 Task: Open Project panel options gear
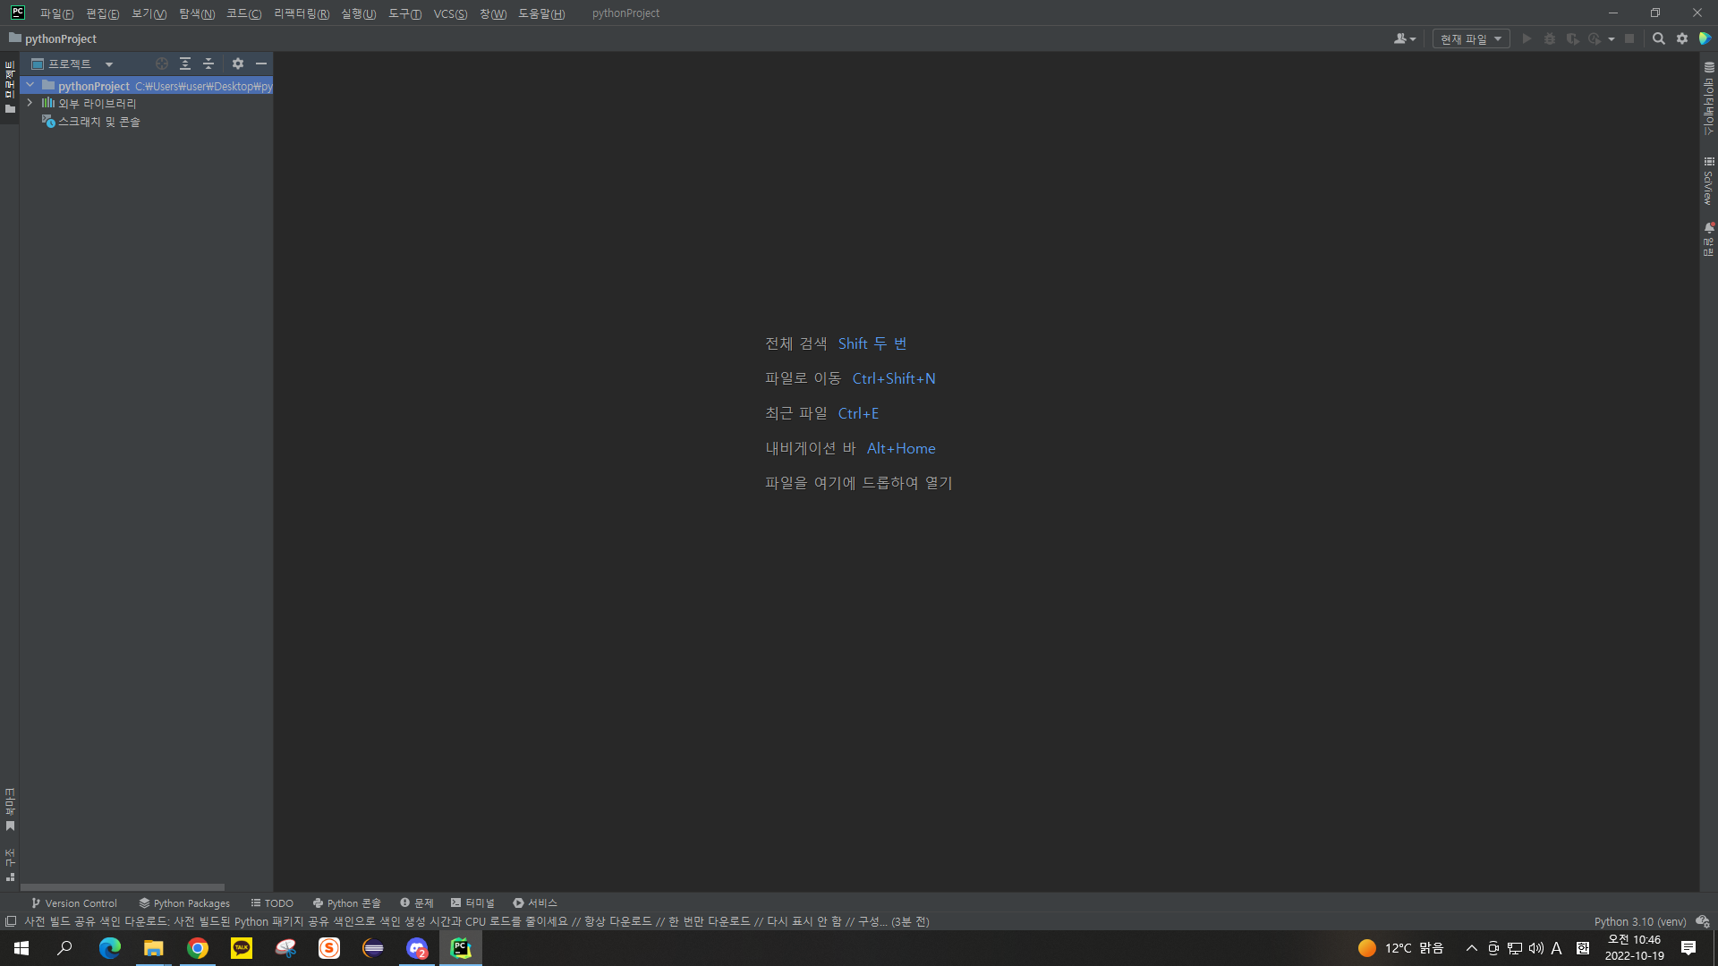click(237, 64)
